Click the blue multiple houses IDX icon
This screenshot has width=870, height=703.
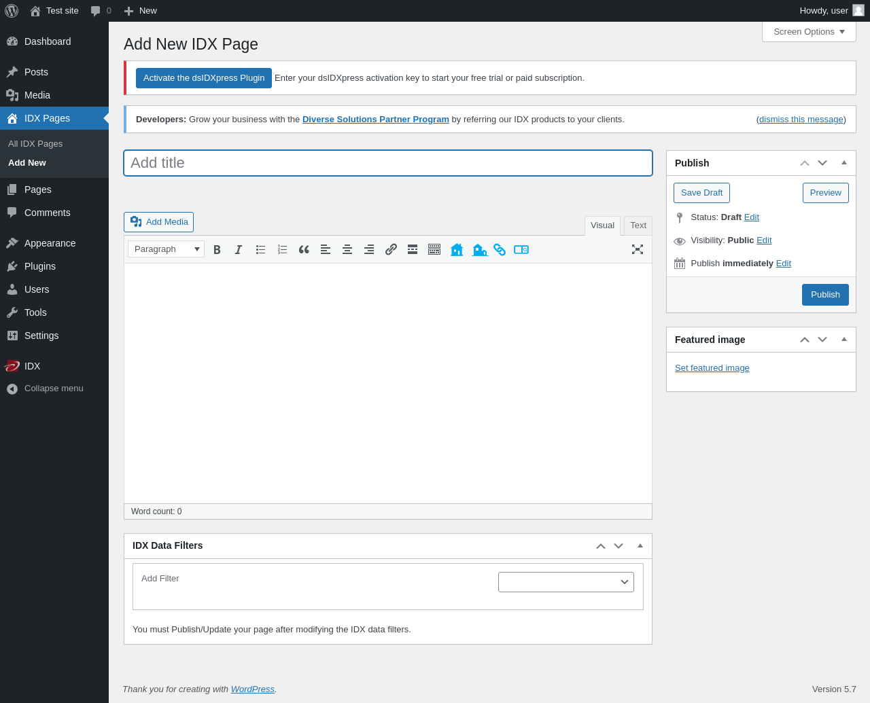tap(479, 249)
